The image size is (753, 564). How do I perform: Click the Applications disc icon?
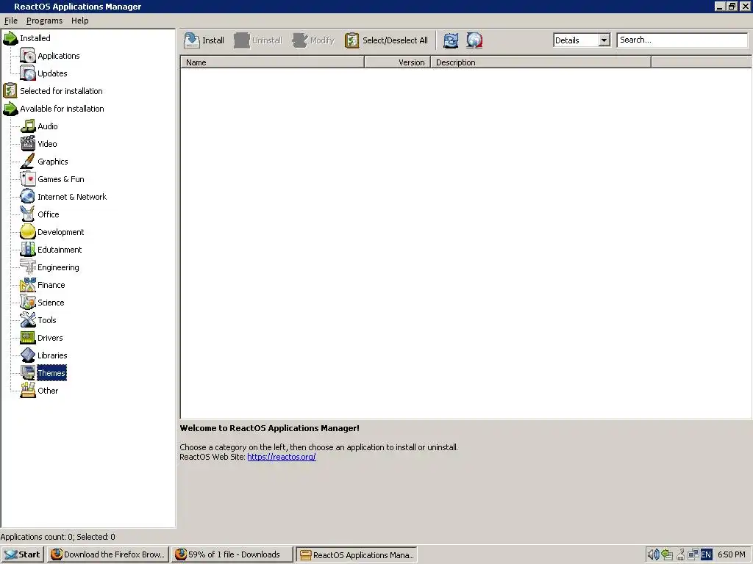[x=28, y=56]
